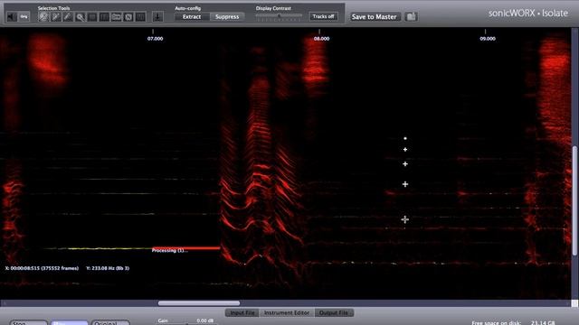Select the frequency-band selection tool
This screenshot has width=579, height=325.
click(117, 16)
